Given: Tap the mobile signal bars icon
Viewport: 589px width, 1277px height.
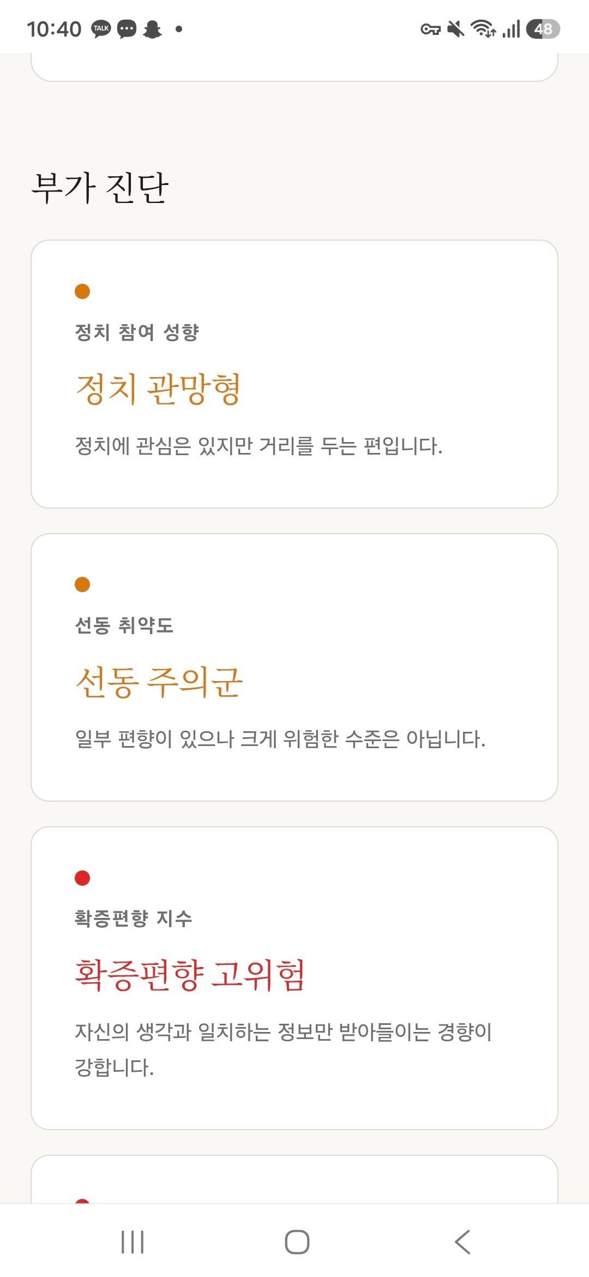Looking at the screenshot, I should coord(512,29).
